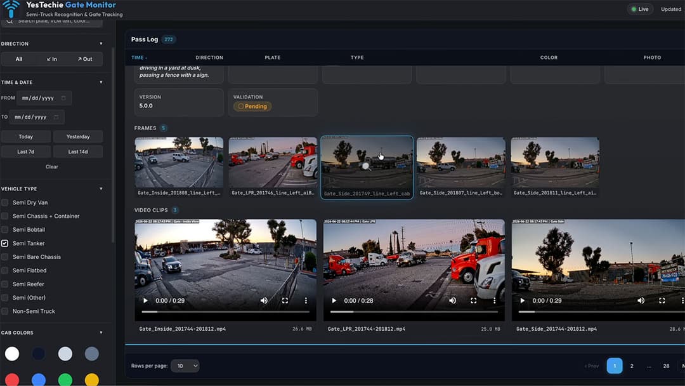
Task: Select the In direction filter
Action: tap(52, 59)
